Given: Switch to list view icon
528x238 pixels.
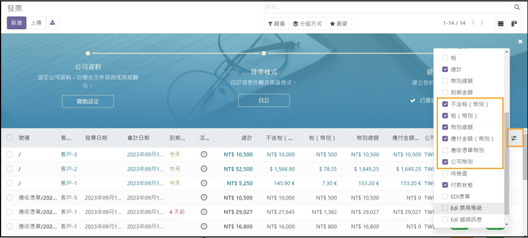Looking at the screenshot, I should pos(501,24).
